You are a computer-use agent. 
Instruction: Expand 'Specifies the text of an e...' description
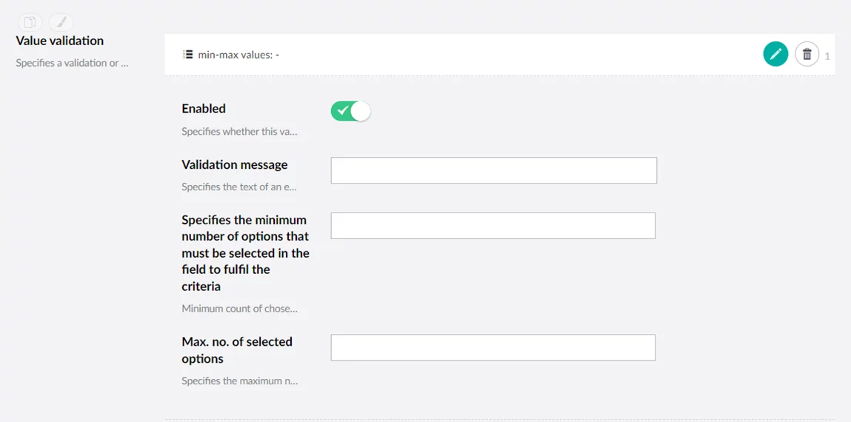click(x=238, y=187)
